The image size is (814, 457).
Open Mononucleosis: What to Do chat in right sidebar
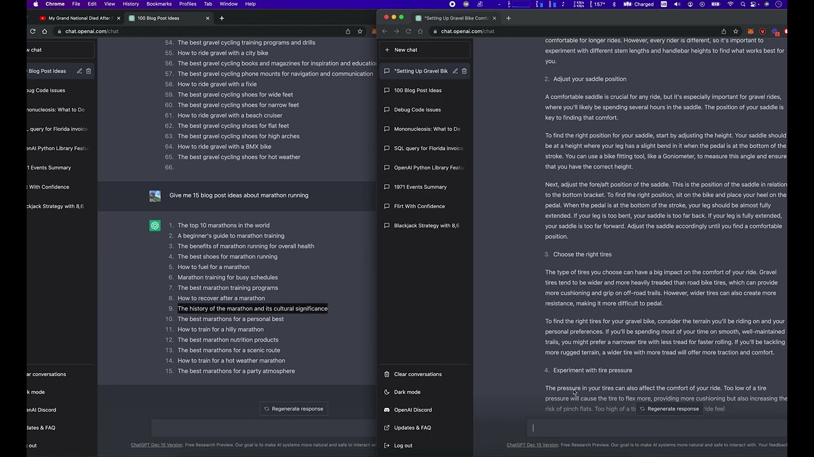coord(425,129)
